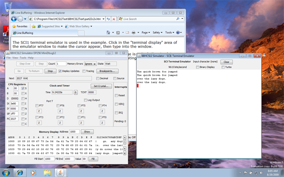Viewport: 284px width, 177px height.
Task: Open Web Slice Gallery dropdown
Action: tap(91, 27)
